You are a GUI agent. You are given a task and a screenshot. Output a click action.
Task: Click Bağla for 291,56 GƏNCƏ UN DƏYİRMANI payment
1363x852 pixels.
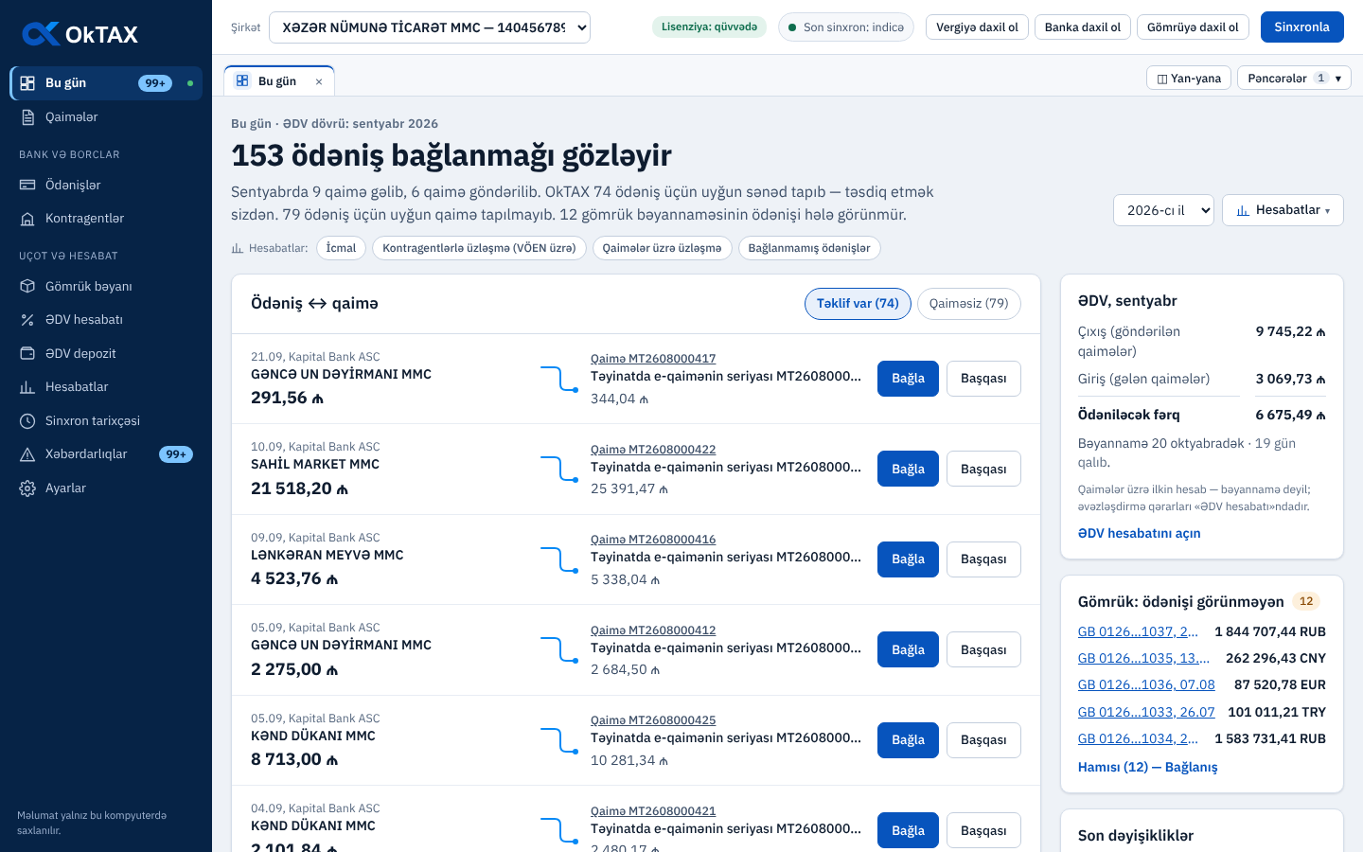click(908, 379)
